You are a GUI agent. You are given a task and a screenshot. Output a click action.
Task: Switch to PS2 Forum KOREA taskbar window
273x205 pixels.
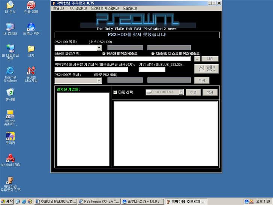click(x=99, y=202)
